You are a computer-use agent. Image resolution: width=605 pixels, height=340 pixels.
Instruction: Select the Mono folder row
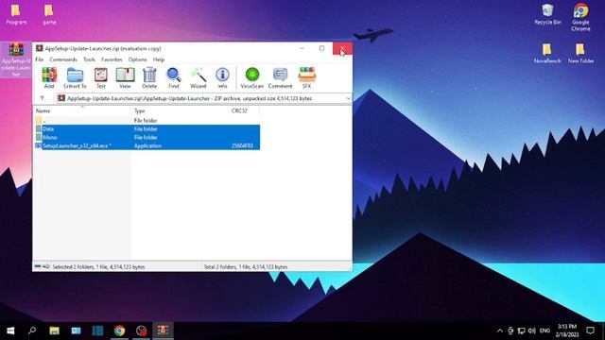tap(147, 138)
